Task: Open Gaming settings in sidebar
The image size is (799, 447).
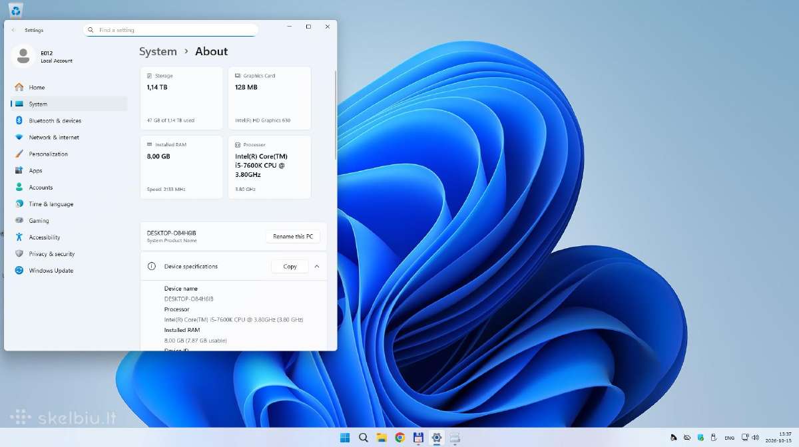Action: click(x=69, y=220)
